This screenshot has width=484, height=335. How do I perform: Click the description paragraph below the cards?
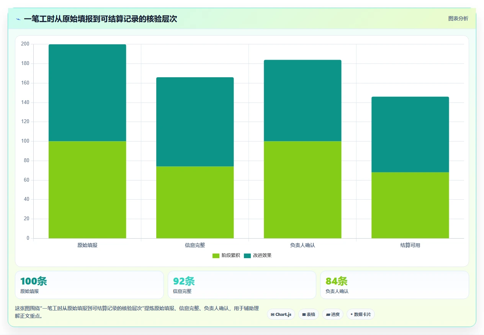click(137, 312)
